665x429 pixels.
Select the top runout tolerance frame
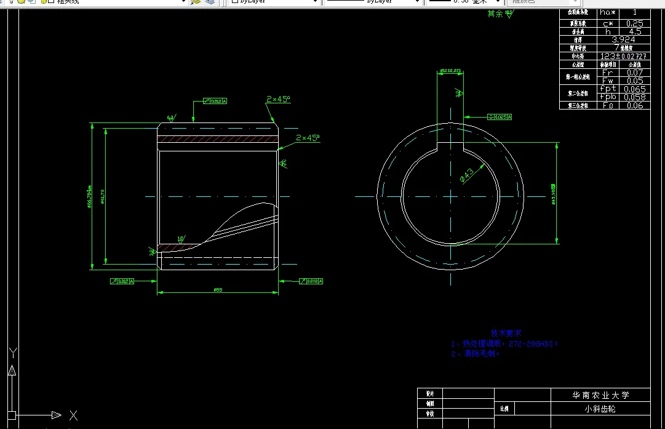[x=215, y=101]
